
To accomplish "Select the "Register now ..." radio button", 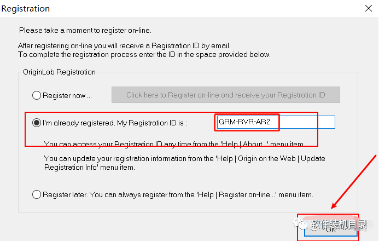I will pos(37,95).
